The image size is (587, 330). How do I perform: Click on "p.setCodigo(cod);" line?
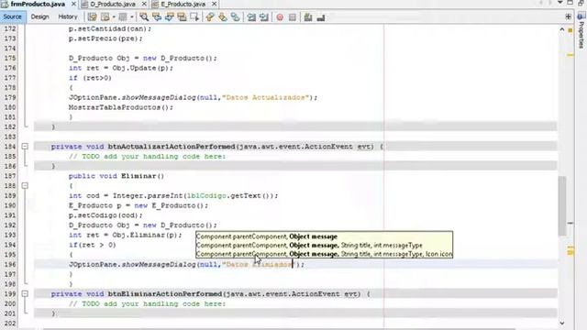(x=105, y=215)
